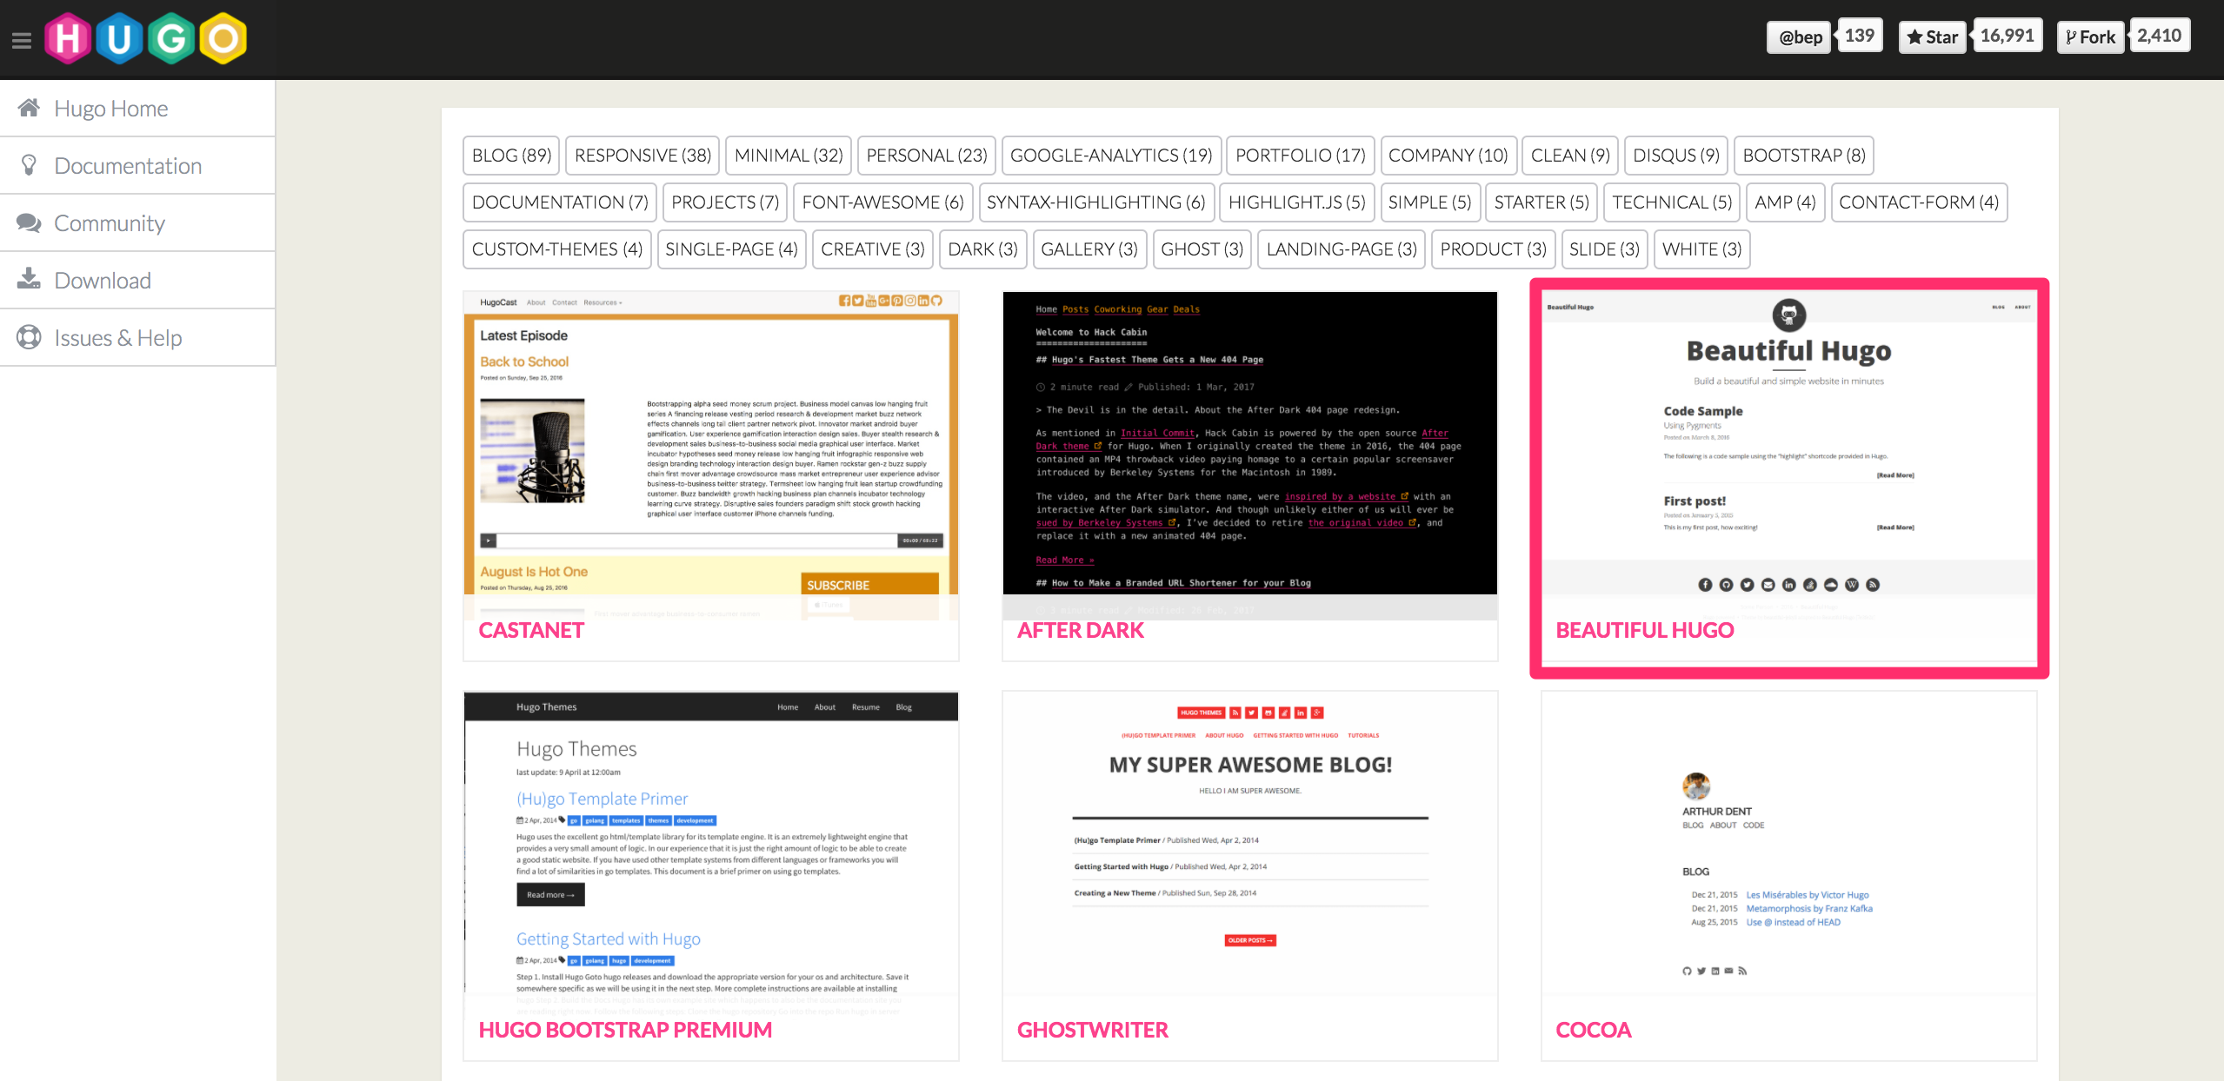Choose FONT-AWESOME (6) tag

[883, 202]
